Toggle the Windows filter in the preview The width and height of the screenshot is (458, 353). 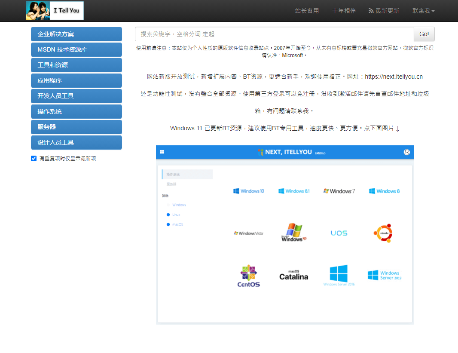click(176, 205)
